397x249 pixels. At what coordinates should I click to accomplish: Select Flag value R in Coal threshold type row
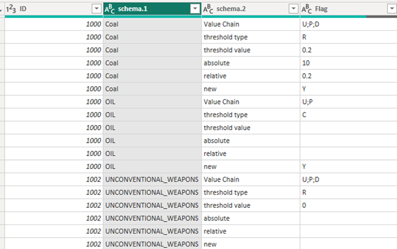click(349, 37)
